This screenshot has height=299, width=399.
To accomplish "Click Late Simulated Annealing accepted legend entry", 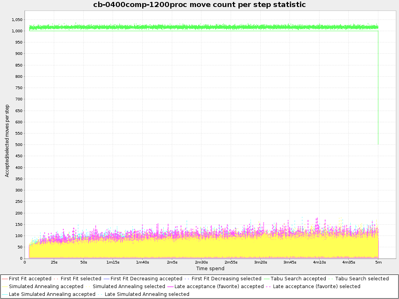I will (52, 294).
